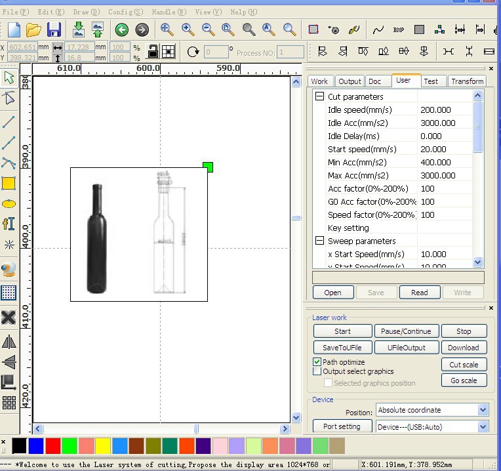Open the Config menu
Viewport: 501px width, 471px height.
(125, 12)
